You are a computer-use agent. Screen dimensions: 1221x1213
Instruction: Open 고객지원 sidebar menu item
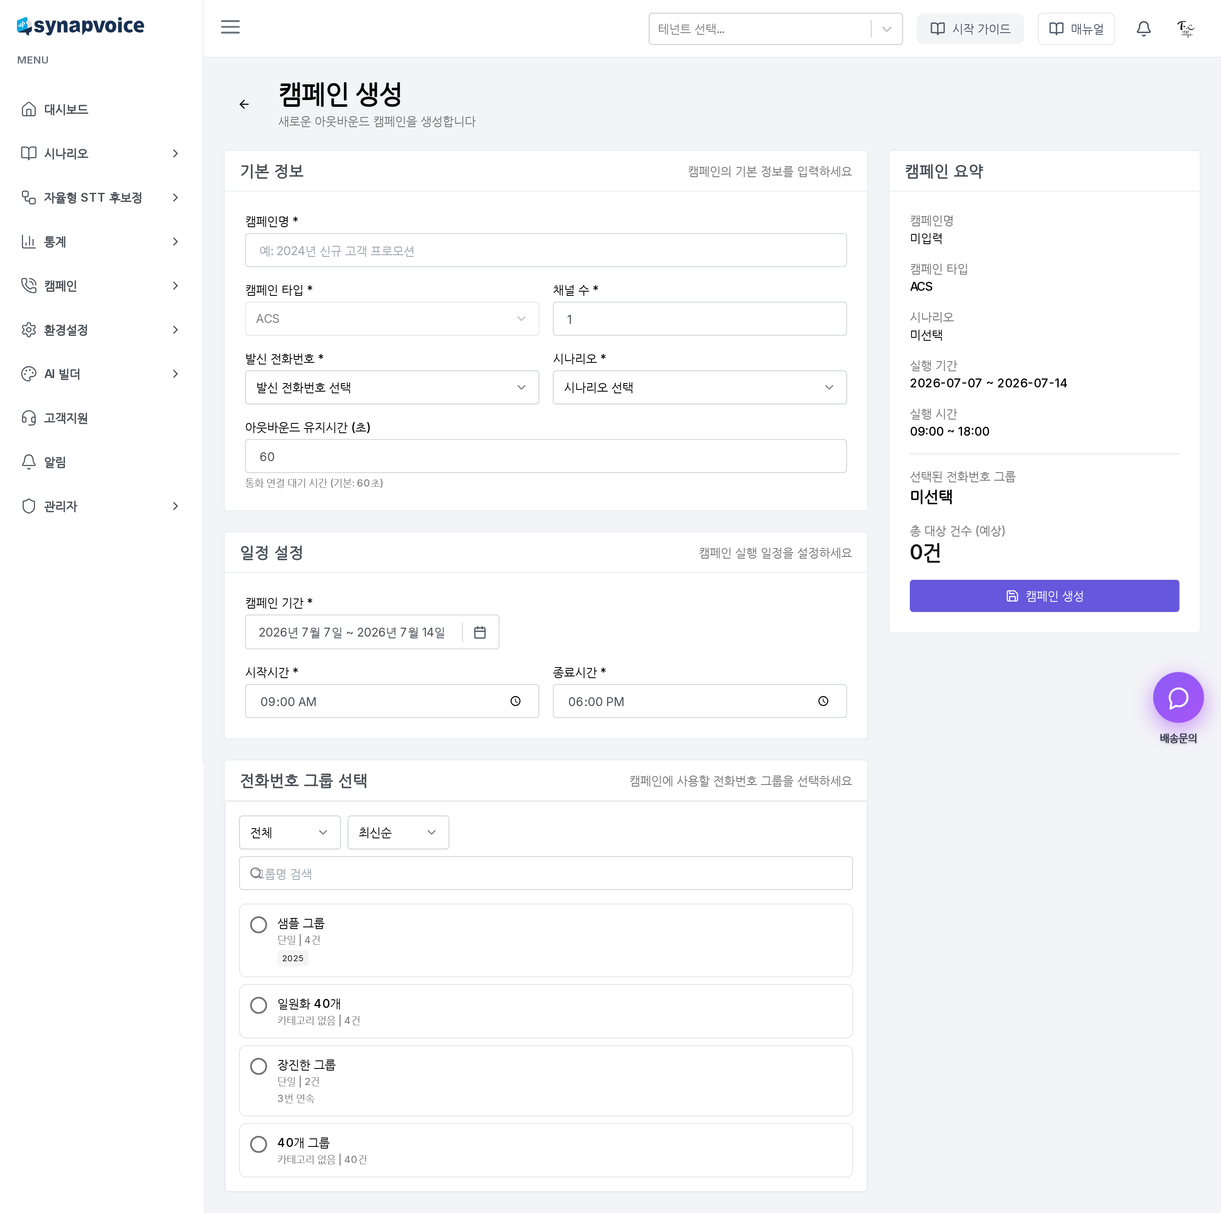(x=101, y=418)
